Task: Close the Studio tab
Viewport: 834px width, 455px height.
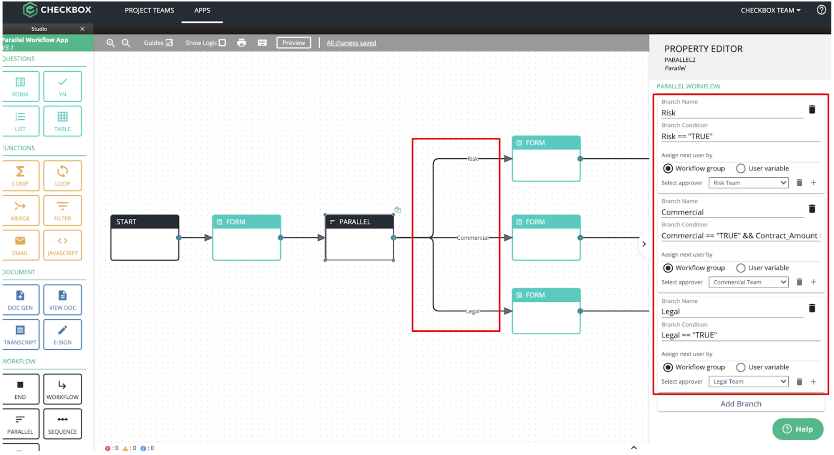Action: pos(82,29)
